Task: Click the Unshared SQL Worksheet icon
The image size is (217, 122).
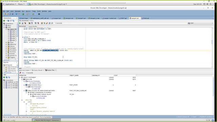Action: (42, 23)
